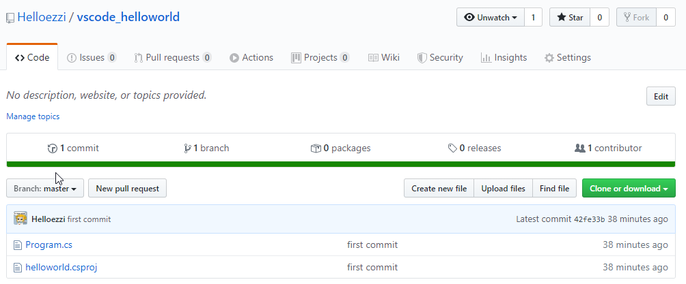Image resolution: width=686 pixels, height=284 pixels.
Task: Open the Projects tab
Action: coord(320,58)
